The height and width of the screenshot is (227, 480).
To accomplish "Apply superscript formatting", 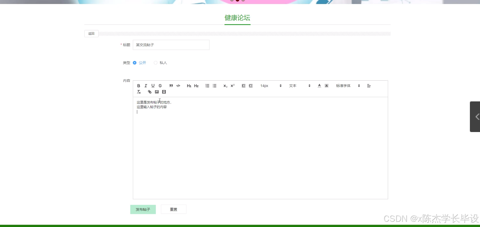I will [x=232, y=85].
